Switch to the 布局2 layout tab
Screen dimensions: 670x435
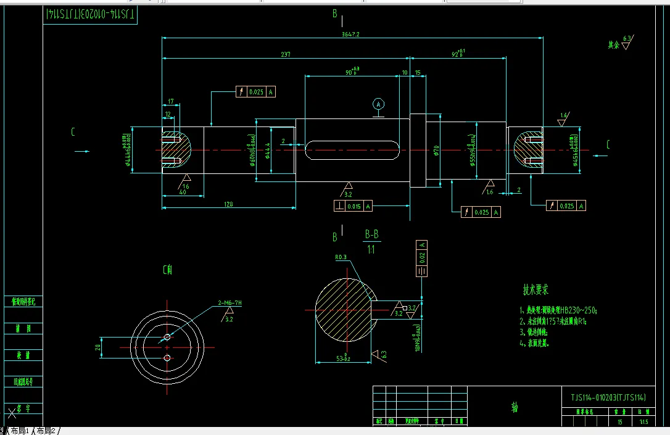46,431
